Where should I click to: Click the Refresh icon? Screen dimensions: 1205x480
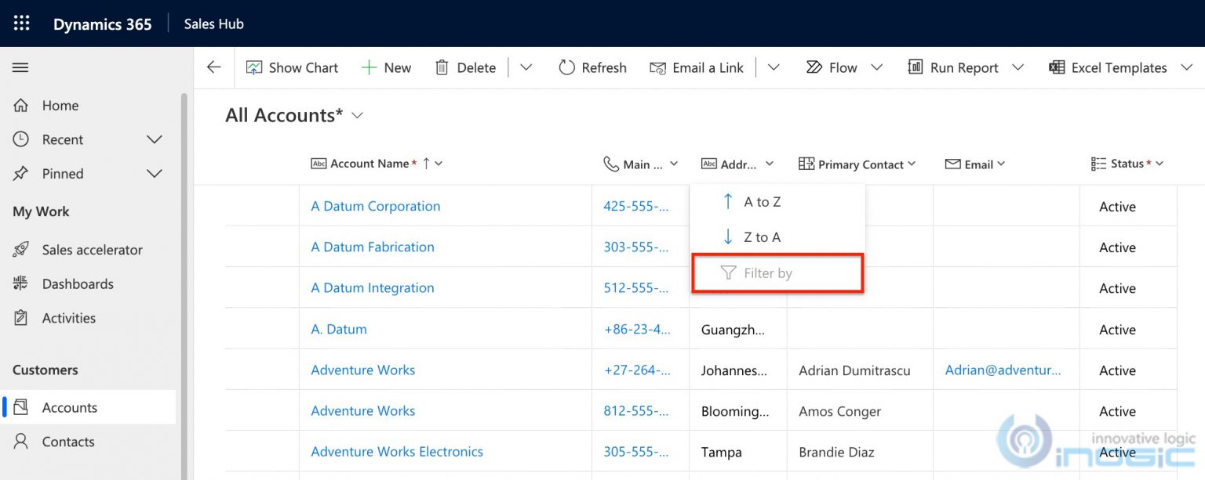[567, 67]
